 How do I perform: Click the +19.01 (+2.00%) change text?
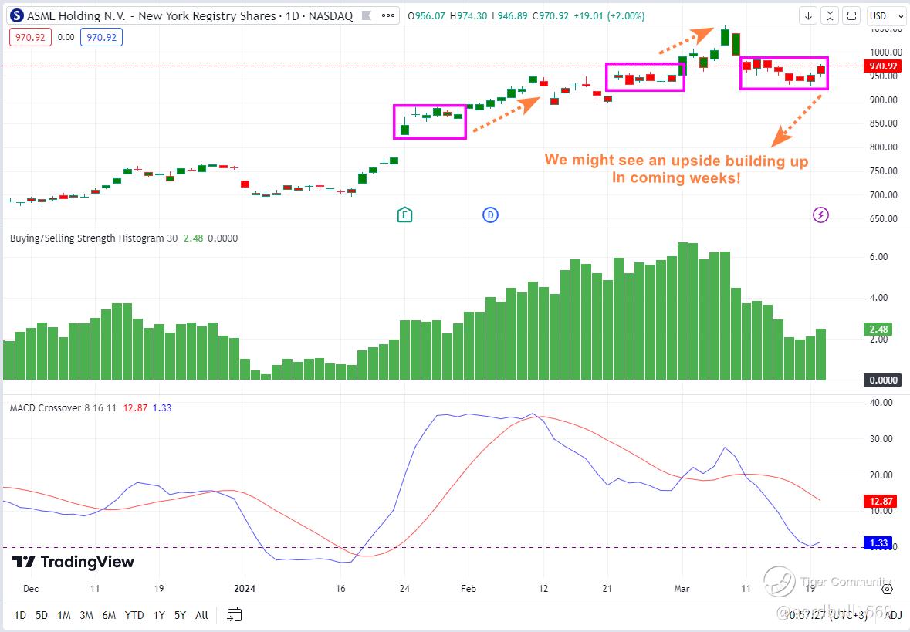click(x=610, y=15)
